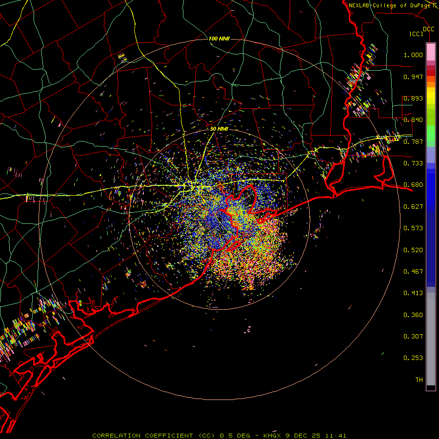Click the NEXLAB-College of DuPage label
This screenshot has height=439, width=439.
[x=390, y=5]
